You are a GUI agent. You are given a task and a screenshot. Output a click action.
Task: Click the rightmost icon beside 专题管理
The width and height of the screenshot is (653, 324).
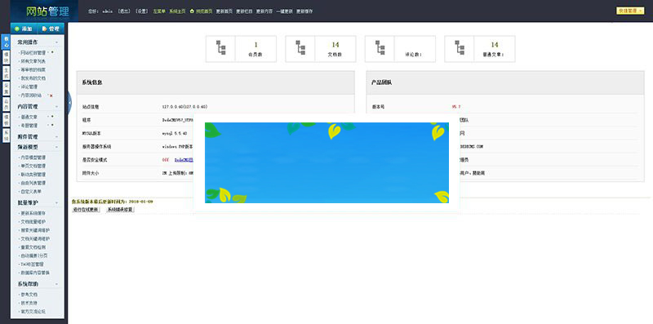tap(52, 125)
